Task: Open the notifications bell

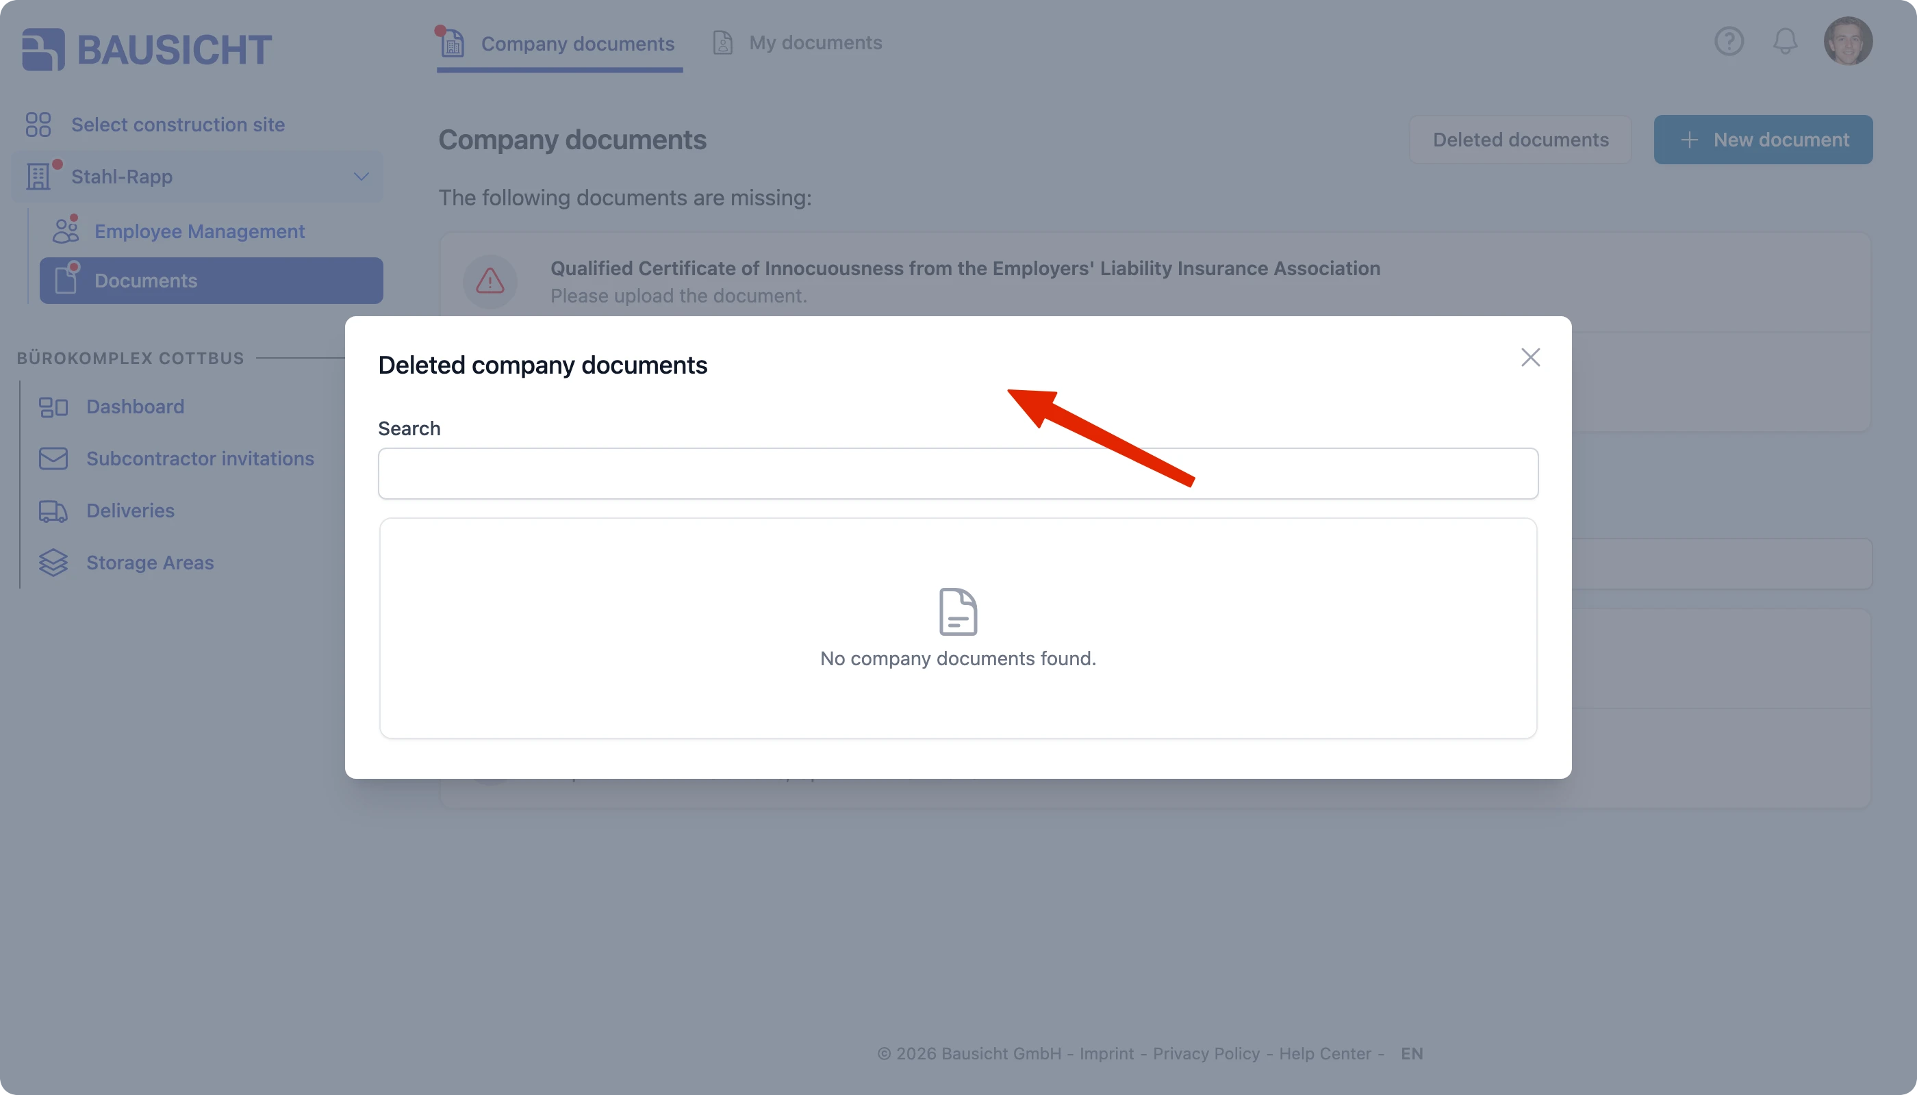Action: click(x=1785, y=41)
